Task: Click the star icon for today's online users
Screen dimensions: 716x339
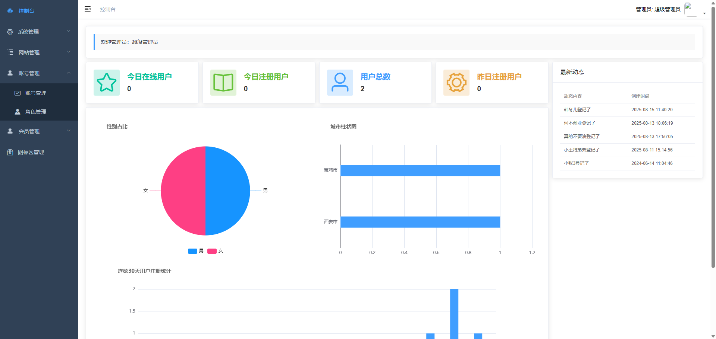Action: point(107,83)
